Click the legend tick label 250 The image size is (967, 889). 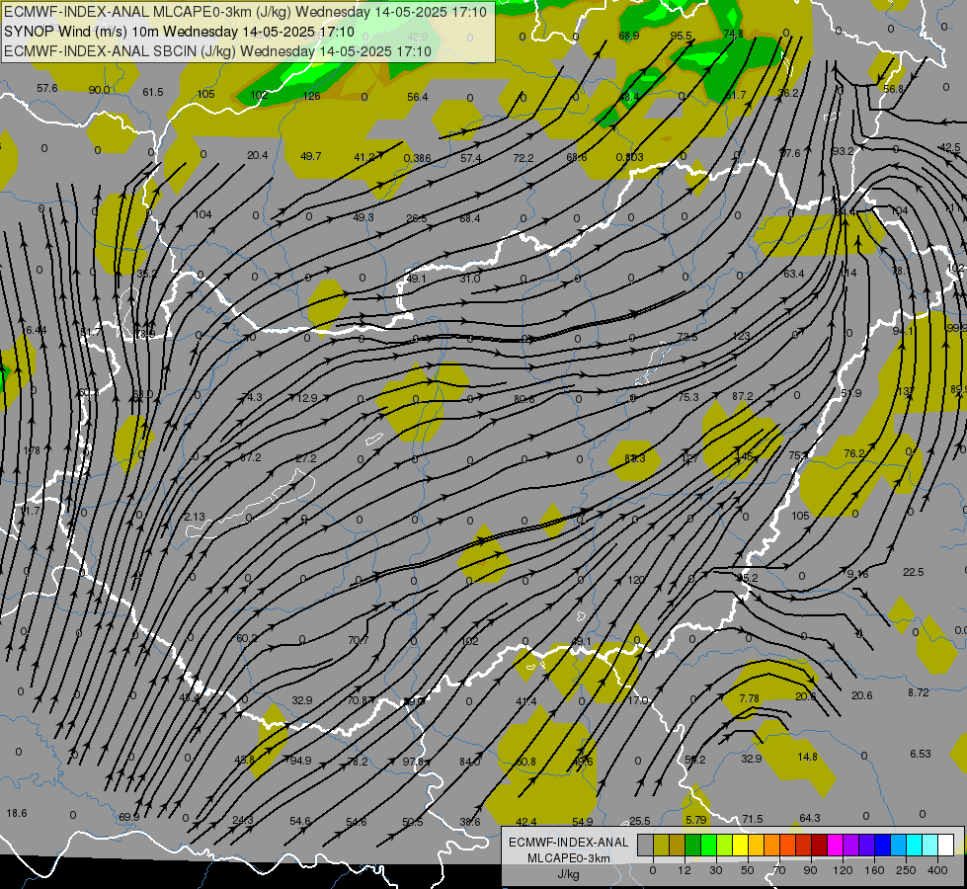pyautogui.click(x=906, y=870)
